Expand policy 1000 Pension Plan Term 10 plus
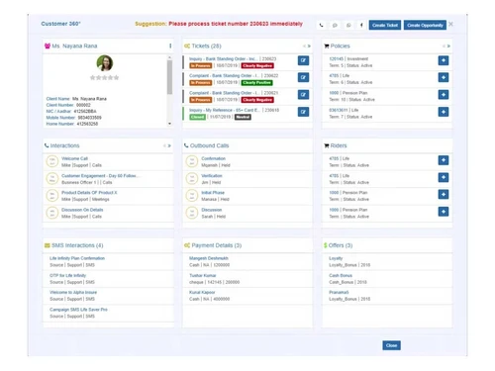 (x=444, y=95)
